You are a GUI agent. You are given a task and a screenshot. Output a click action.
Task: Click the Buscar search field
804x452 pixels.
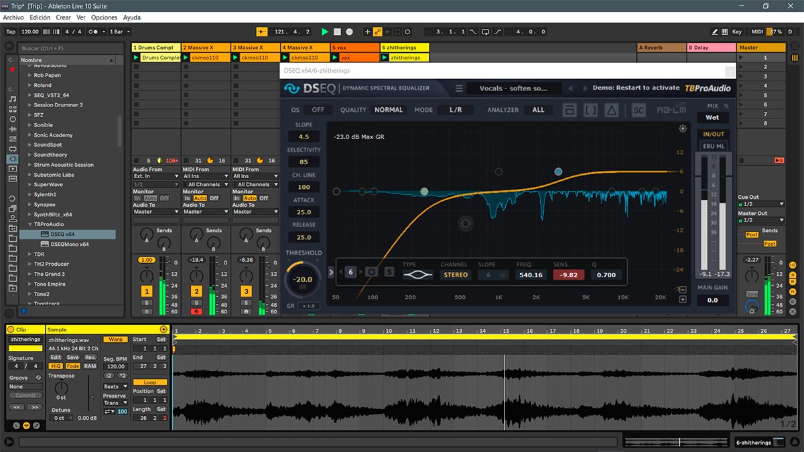70,48
